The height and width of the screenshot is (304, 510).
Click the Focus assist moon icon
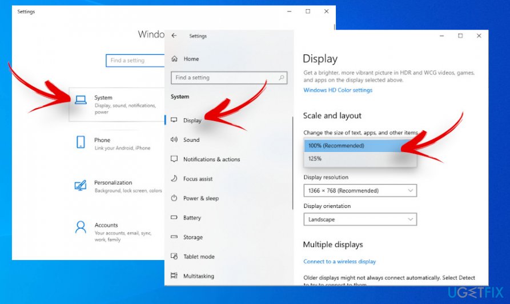coord(174,178)
